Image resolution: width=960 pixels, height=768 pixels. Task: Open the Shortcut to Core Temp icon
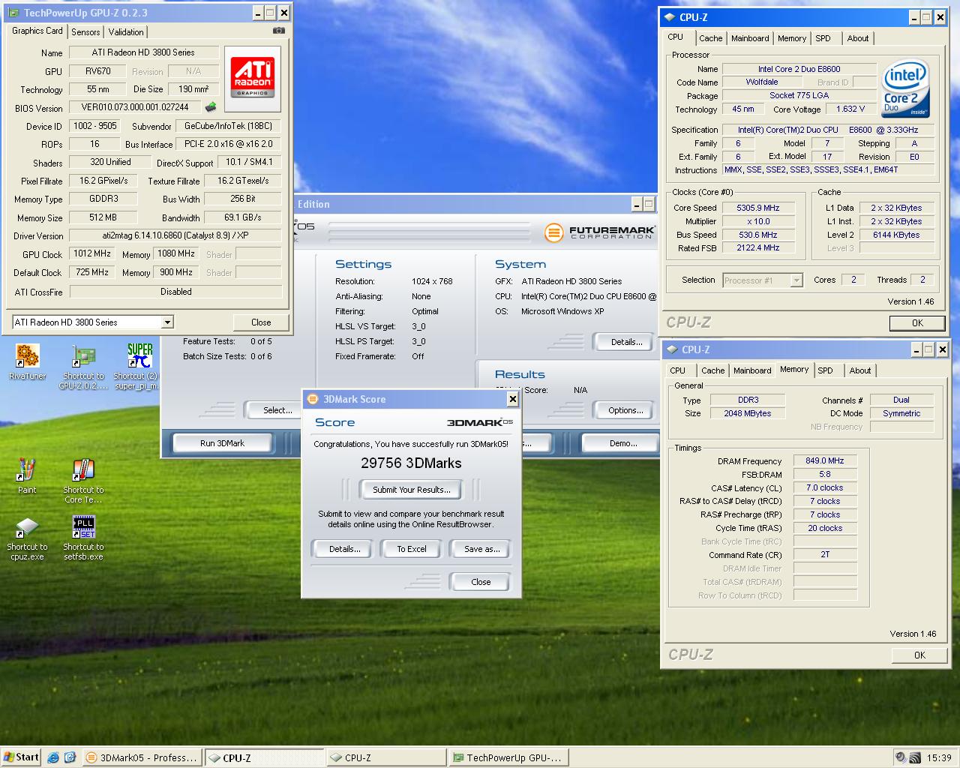click(x=83, y=481)
